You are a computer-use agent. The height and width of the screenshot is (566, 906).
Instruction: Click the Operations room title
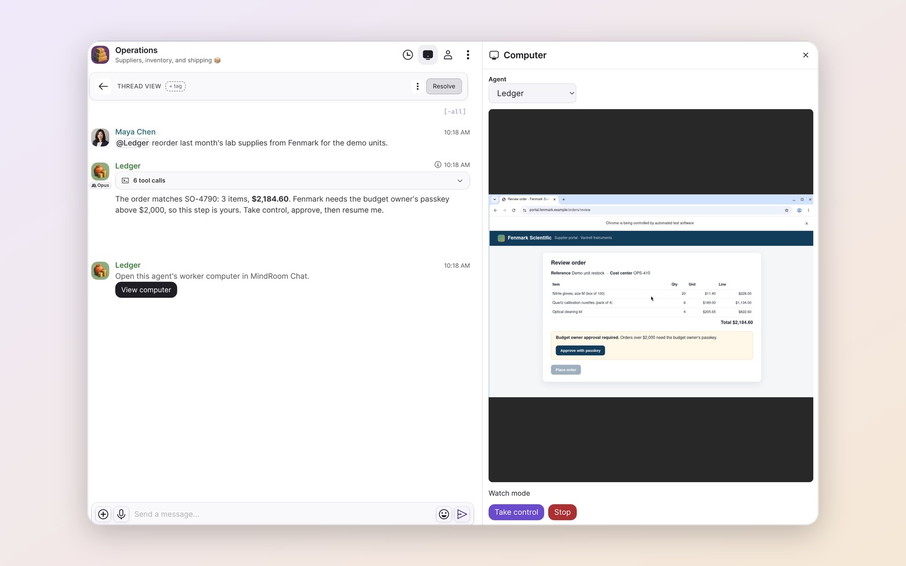(x=136, y=50)
